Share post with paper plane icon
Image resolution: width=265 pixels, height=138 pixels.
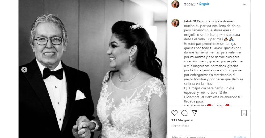(x=194, y=113)
